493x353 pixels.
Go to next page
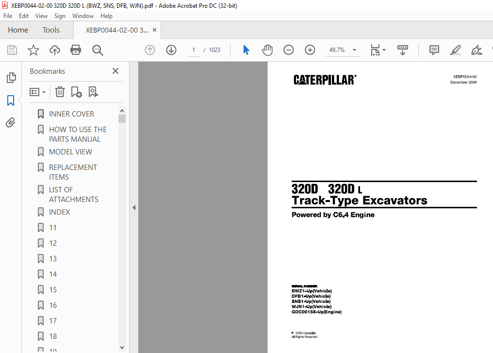point(171,50)
